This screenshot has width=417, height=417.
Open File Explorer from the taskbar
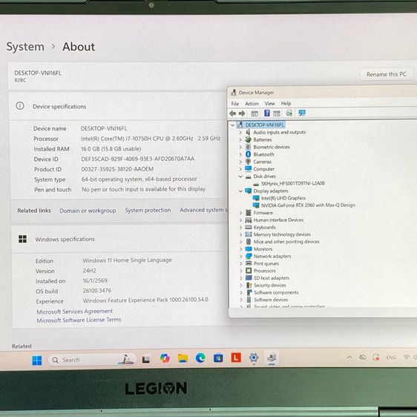[183, 358]
